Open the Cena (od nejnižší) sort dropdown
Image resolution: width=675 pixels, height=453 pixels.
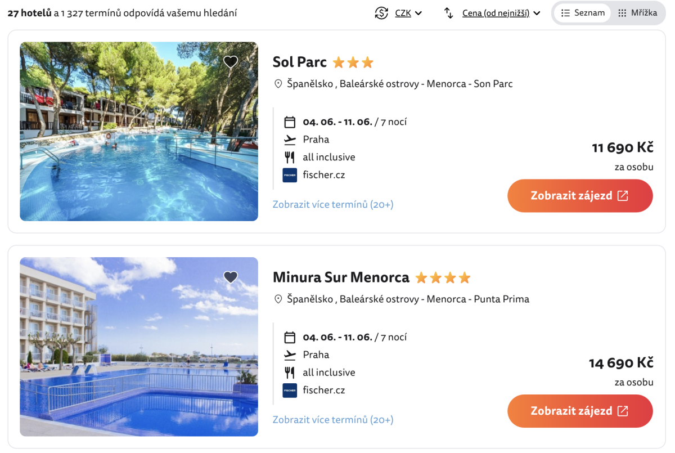point(501,13)
